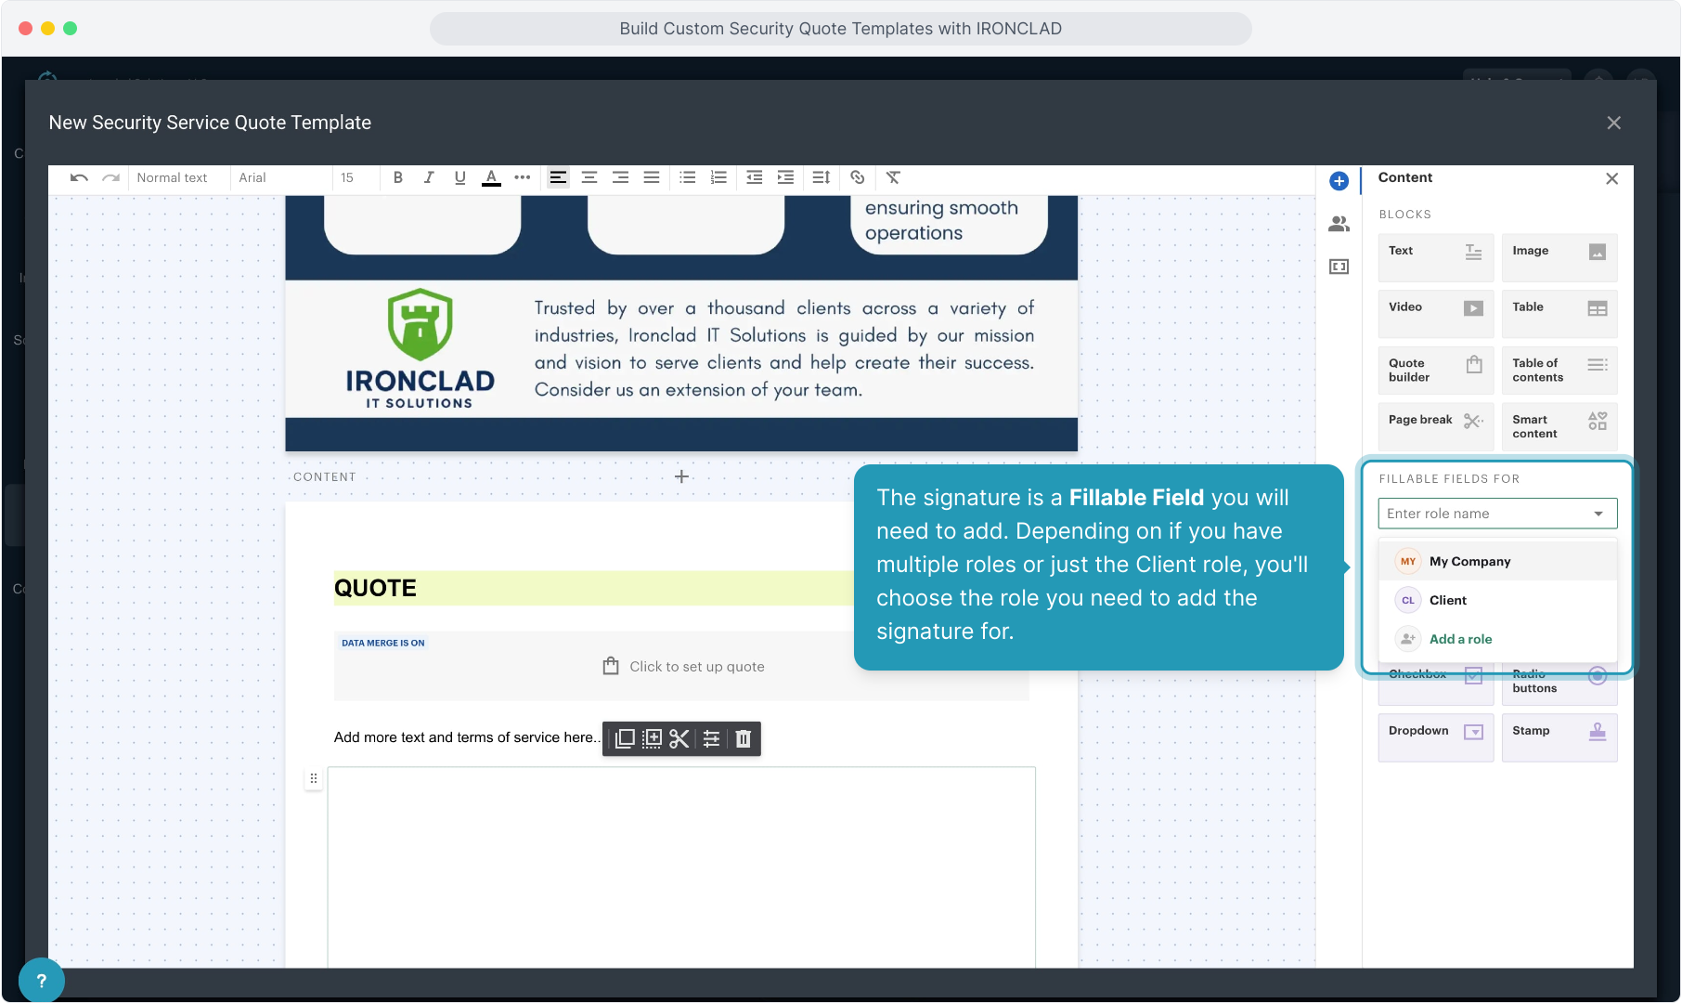The width and height of the screenshot is (1682, 1003).
Task: Open the recipients people icon panel
Action: click(1339, 224)
